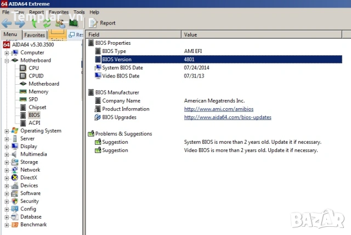The width and height of the screenshot is (351, 235).
Task: Click the Problems & Suggestions header
Action: point(123,134)
